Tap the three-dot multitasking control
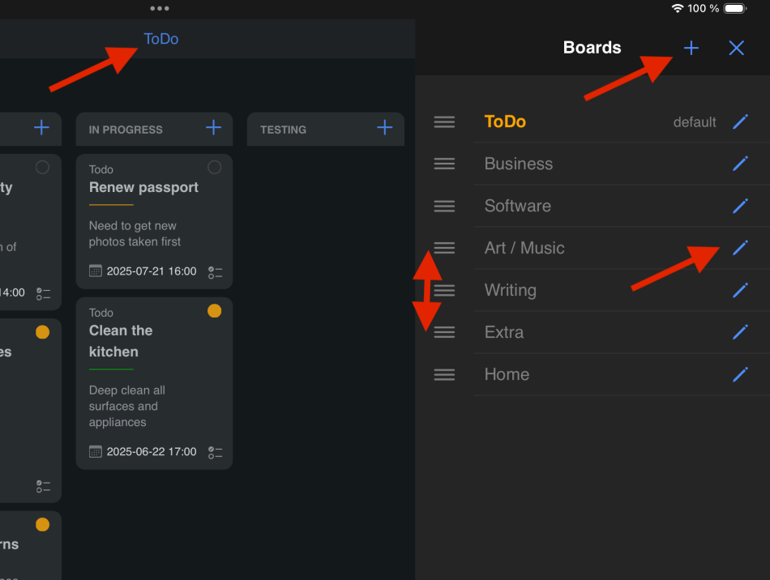This screenshot has width=770, height=580. 160,8
